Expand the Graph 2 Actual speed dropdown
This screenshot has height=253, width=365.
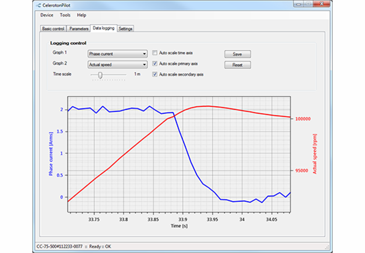[x=117, y=65]
